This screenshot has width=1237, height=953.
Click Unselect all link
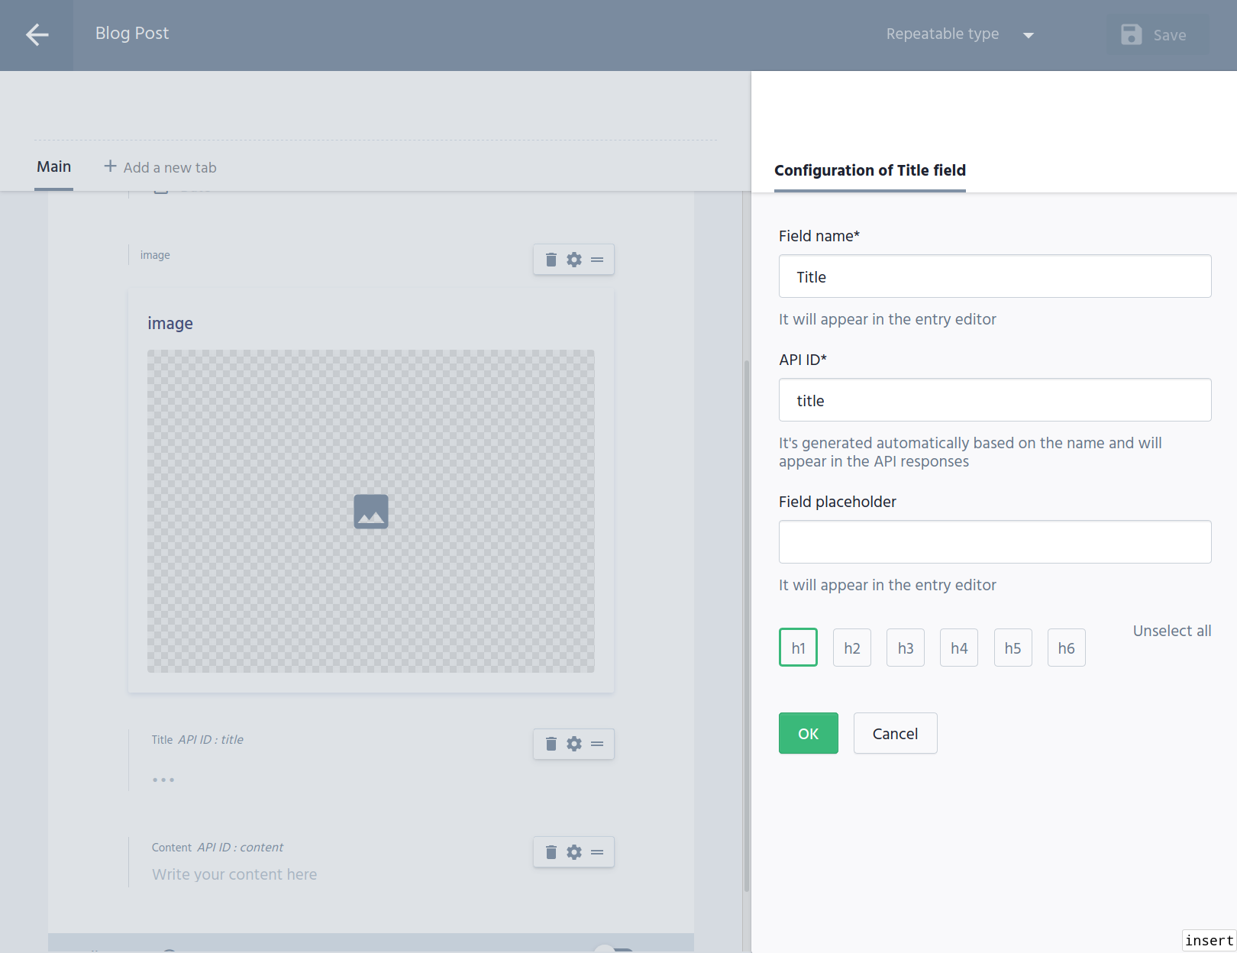1172,631
